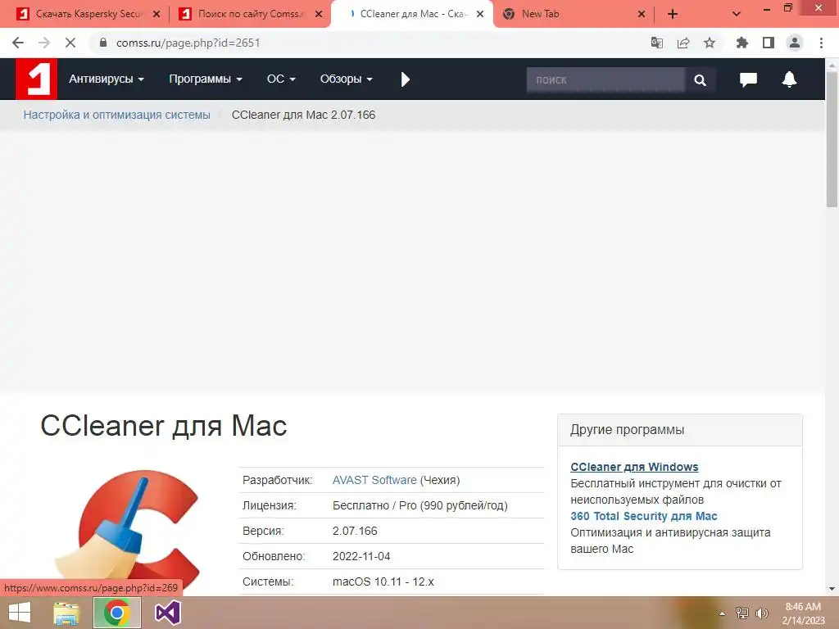
Task: Open the Extensions puzzle icon
Action: (741, 43)
